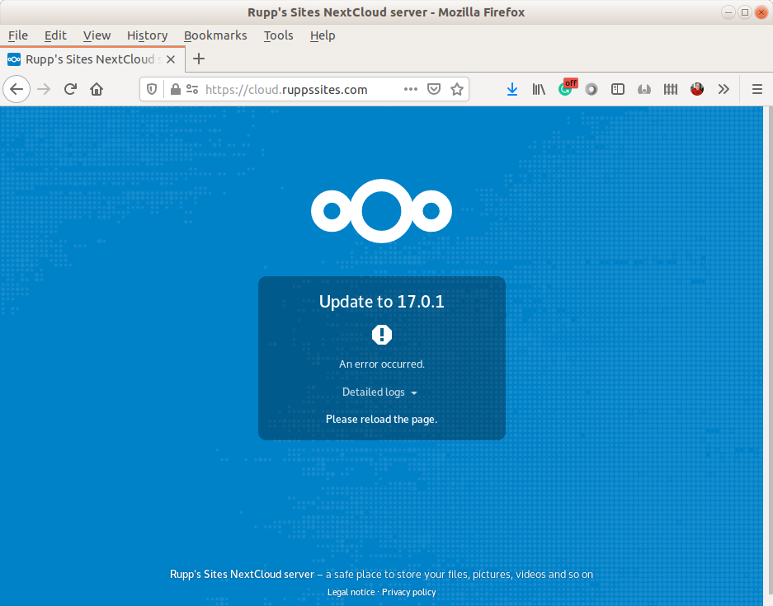Click the 'Update to 17.0.1' heading
Screen dimensions: 773x606
(x=382, y=302)
